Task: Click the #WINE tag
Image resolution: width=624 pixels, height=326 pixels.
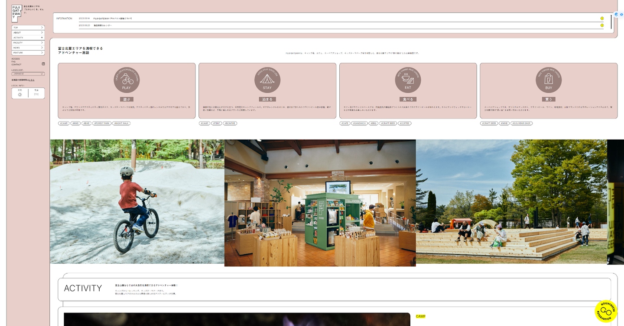Action: [x=504, y=123]
